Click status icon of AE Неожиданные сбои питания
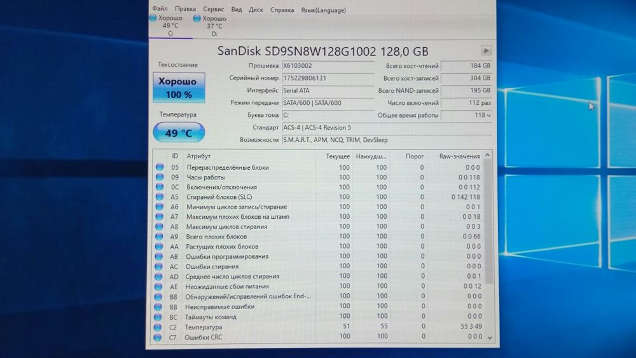This screenshot has width=636, height=358. [x=158, y=287]
